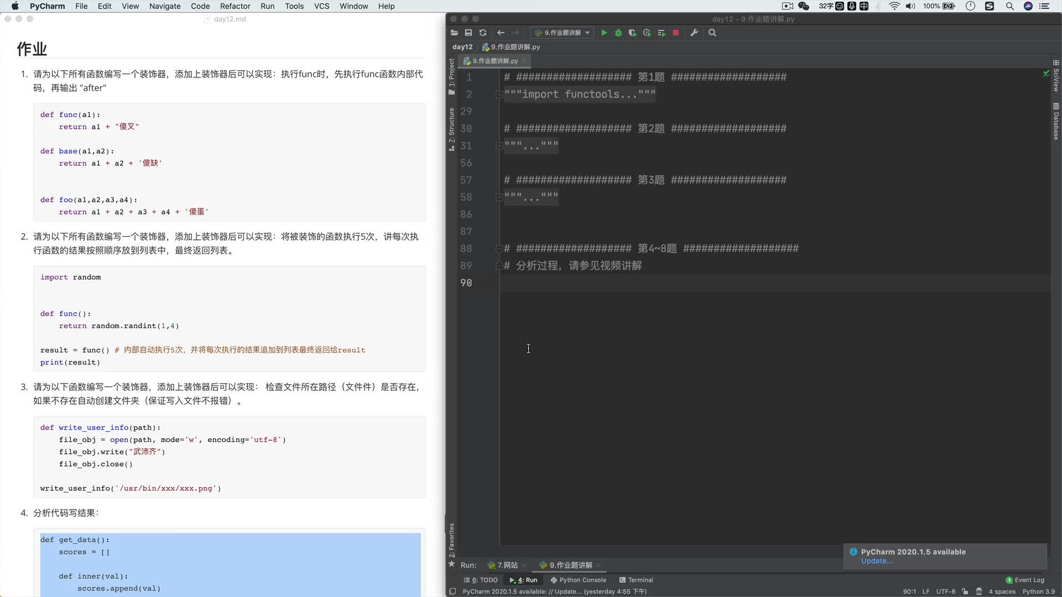Click the Open folder icon in toolbar
Image resolution: width=1062 pixels, height=597 pixels.
point(454,33)
